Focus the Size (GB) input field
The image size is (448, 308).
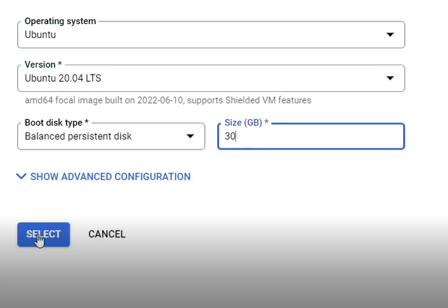311,136
